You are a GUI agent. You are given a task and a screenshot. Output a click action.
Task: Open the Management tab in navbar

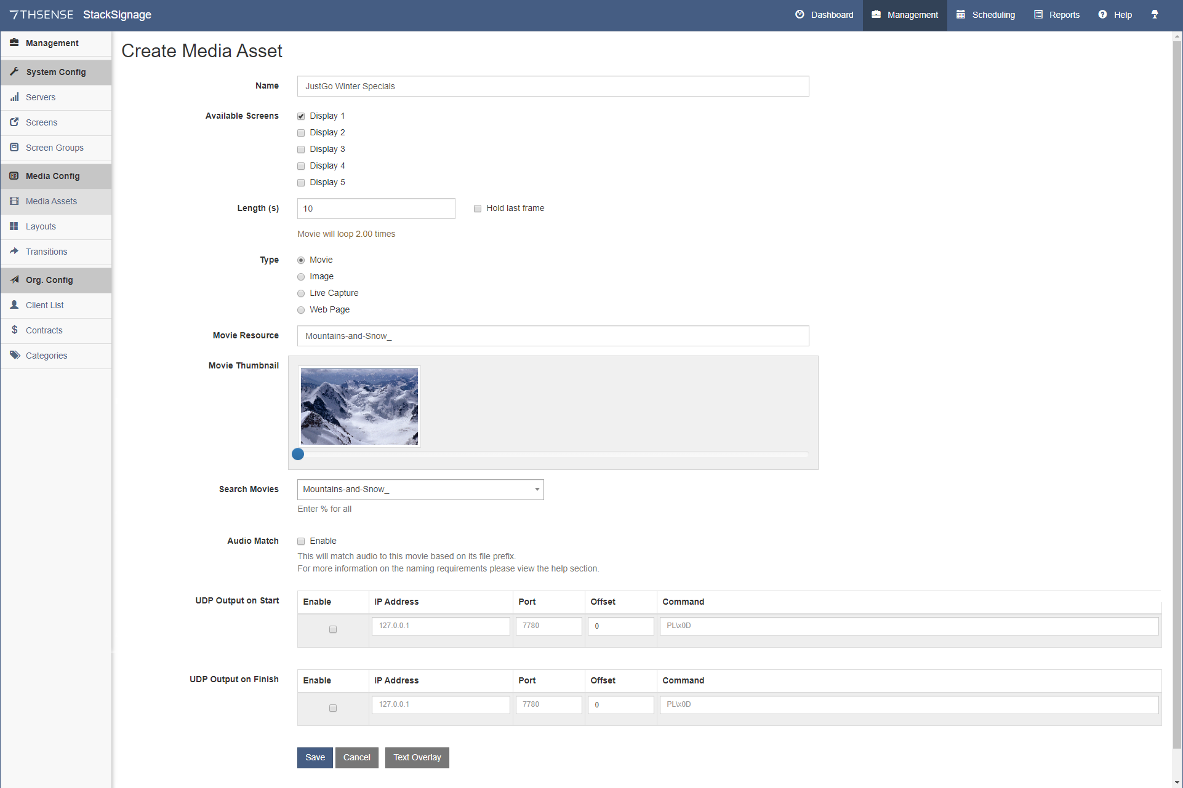pyautogui.click(x=905, y=15)
